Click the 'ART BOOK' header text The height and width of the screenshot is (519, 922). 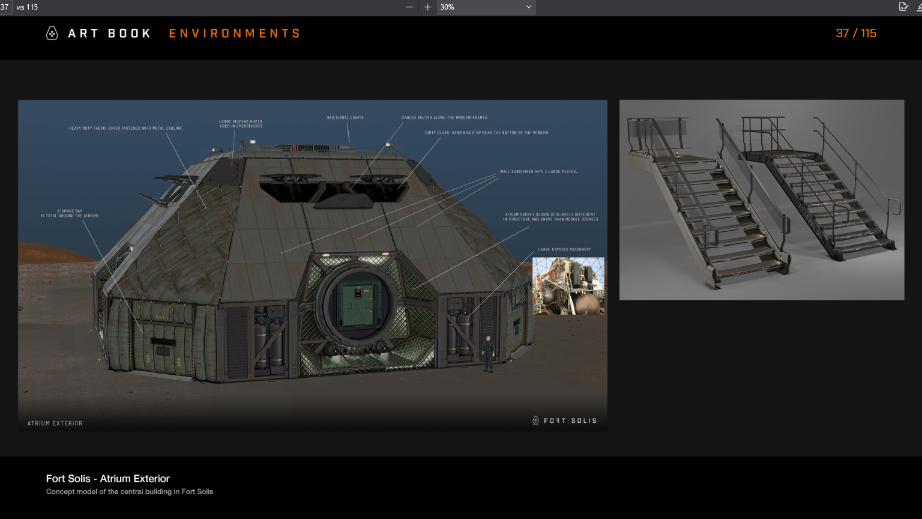[109, 34]
